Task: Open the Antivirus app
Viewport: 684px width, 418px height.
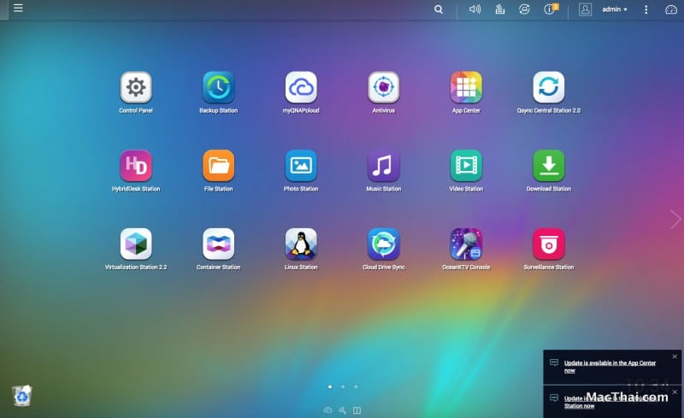Action: pyautogui.click(x=383, y=87)
